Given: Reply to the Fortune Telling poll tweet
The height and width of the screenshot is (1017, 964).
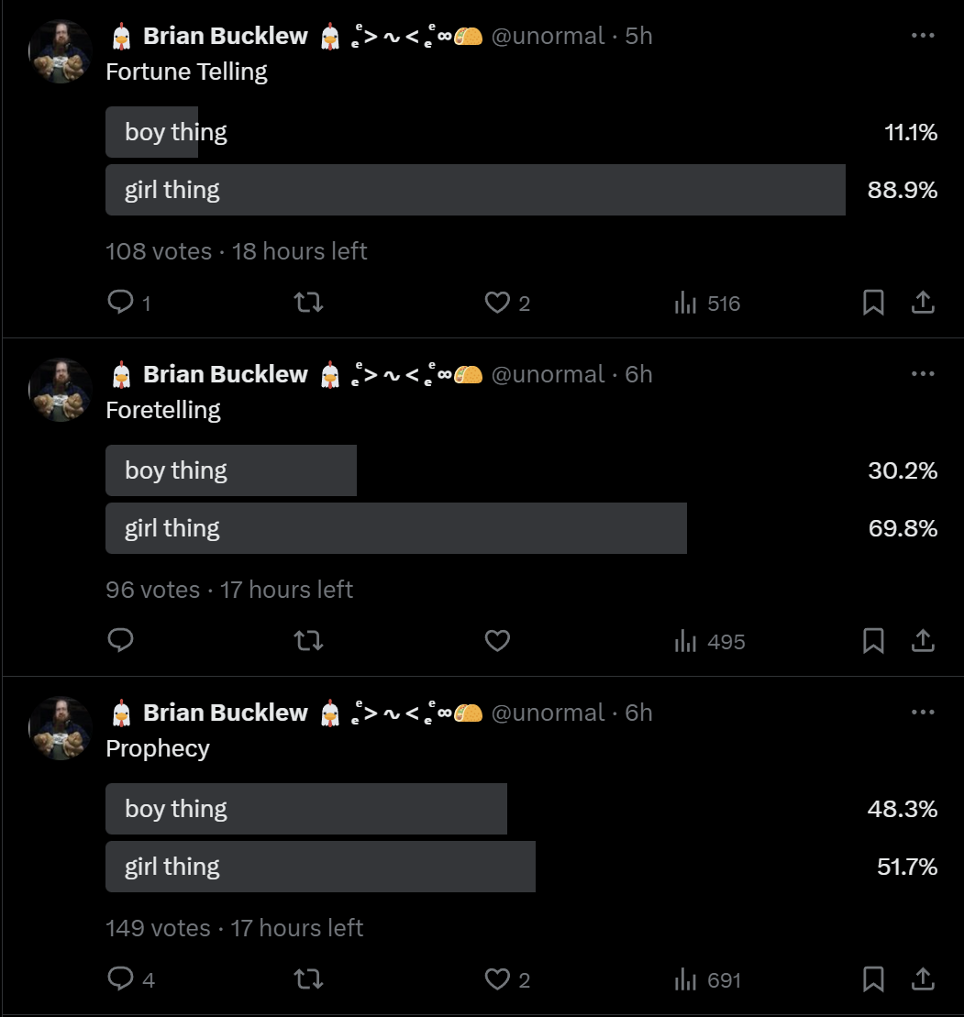Looking at the screenshot, I should (121, 303).
